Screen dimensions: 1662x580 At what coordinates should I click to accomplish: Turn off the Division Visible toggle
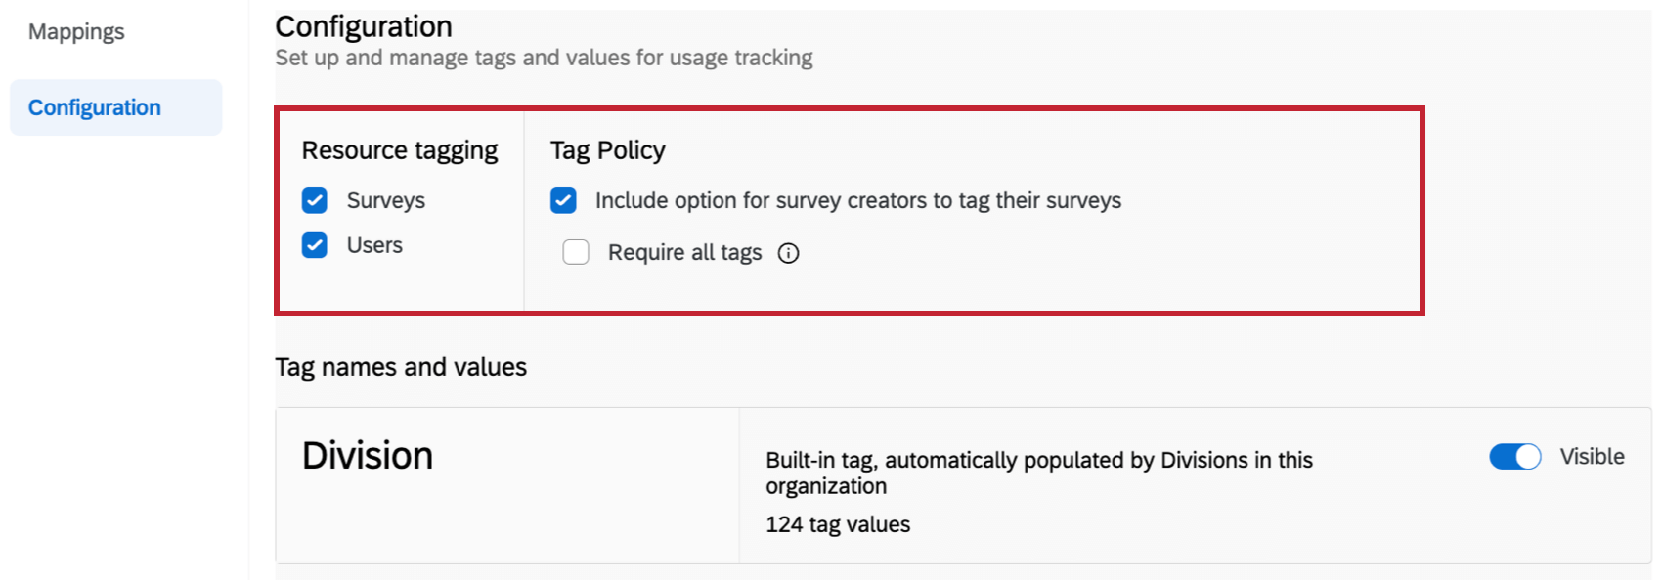pyautogui.click(x=1514, y=457)
